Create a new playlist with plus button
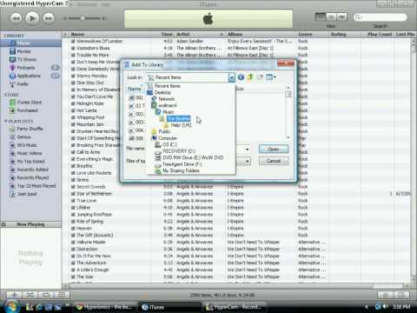The height and width of the screenshot is (313, 417). (x=14, y=295)
